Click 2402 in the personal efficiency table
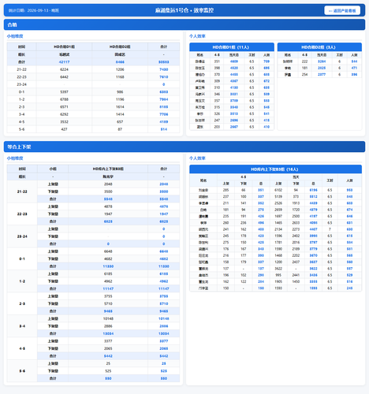 click(x=296, y=236)
